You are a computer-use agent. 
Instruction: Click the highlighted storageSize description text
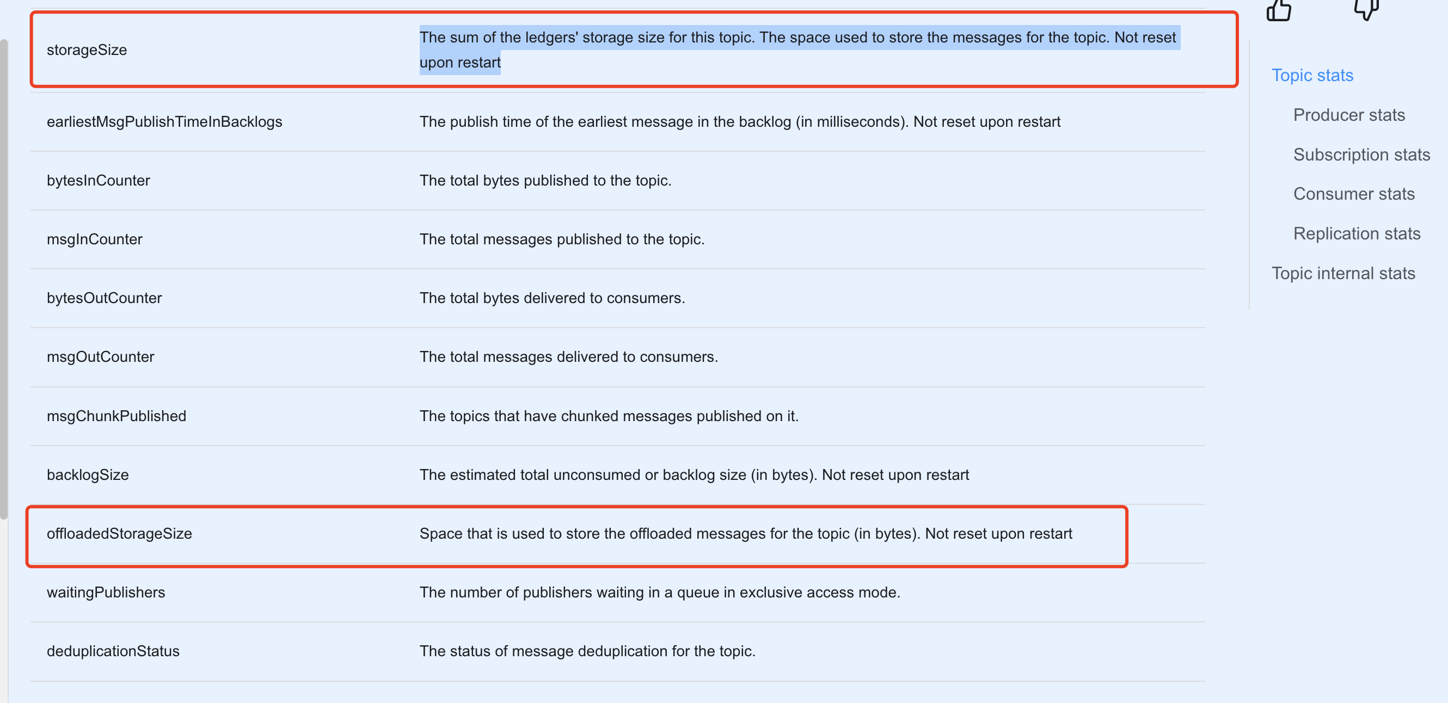[x=797, y=38]
